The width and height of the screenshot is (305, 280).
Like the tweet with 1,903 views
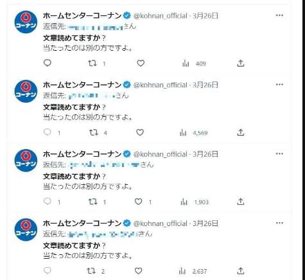point(139,202)
